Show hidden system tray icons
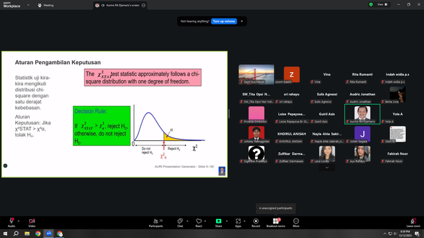 pos(384,233)
